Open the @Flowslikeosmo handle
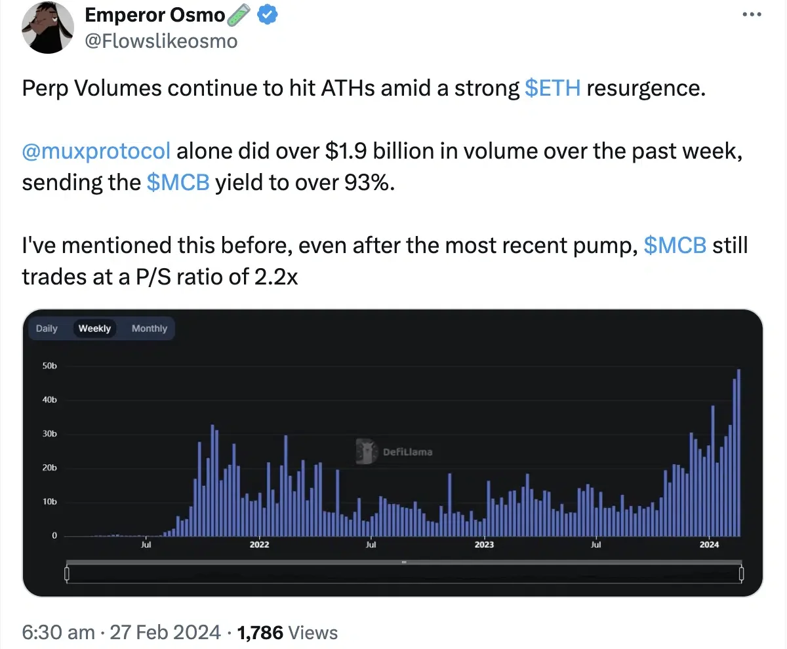Image resolution: width=787 pixels, height=649 pixels. pyautogui.click(x=161, y=41)
